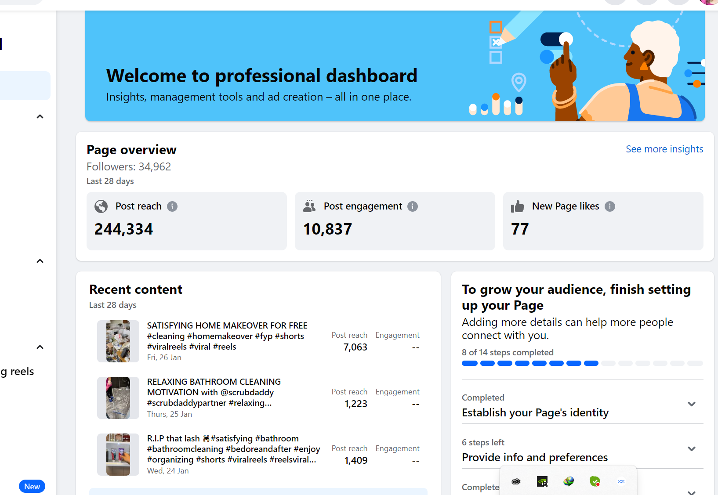Click the Post reach globe icon
The width and height of the screenshot is (718, 495).
tap(101, 206)
